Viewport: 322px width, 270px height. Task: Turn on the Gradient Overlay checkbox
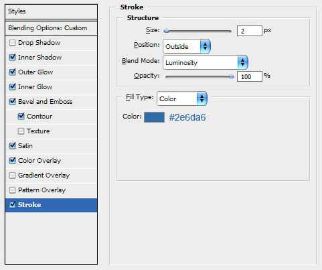pyautogui.click(x=12, y=176)
